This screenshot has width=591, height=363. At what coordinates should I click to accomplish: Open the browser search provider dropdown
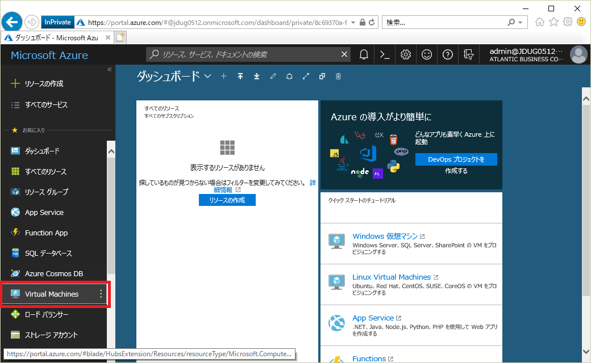pos(521,23)
